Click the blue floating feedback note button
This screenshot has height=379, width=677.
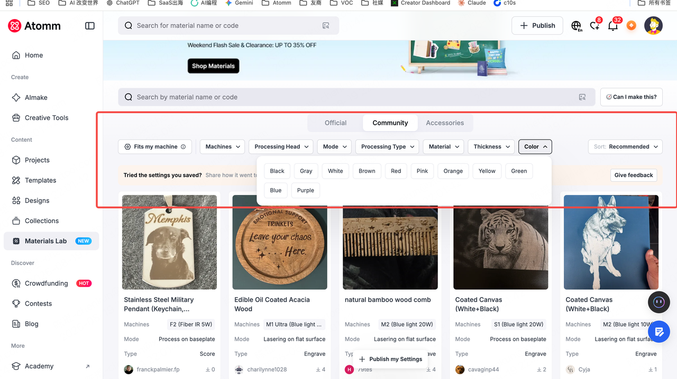(659, 332)
